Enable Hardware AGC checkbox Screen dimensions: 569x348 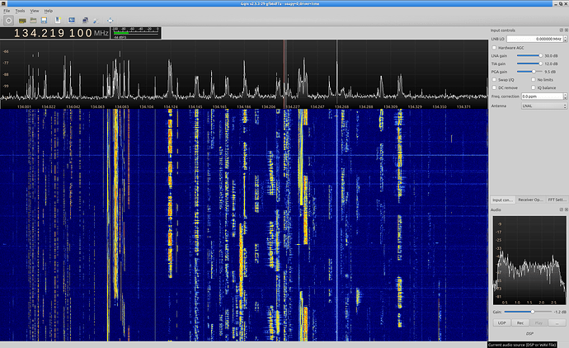coord(494,48)
